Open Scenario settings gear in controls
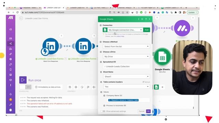This screenshot has width=219, height=123. [x=76, y=87]
